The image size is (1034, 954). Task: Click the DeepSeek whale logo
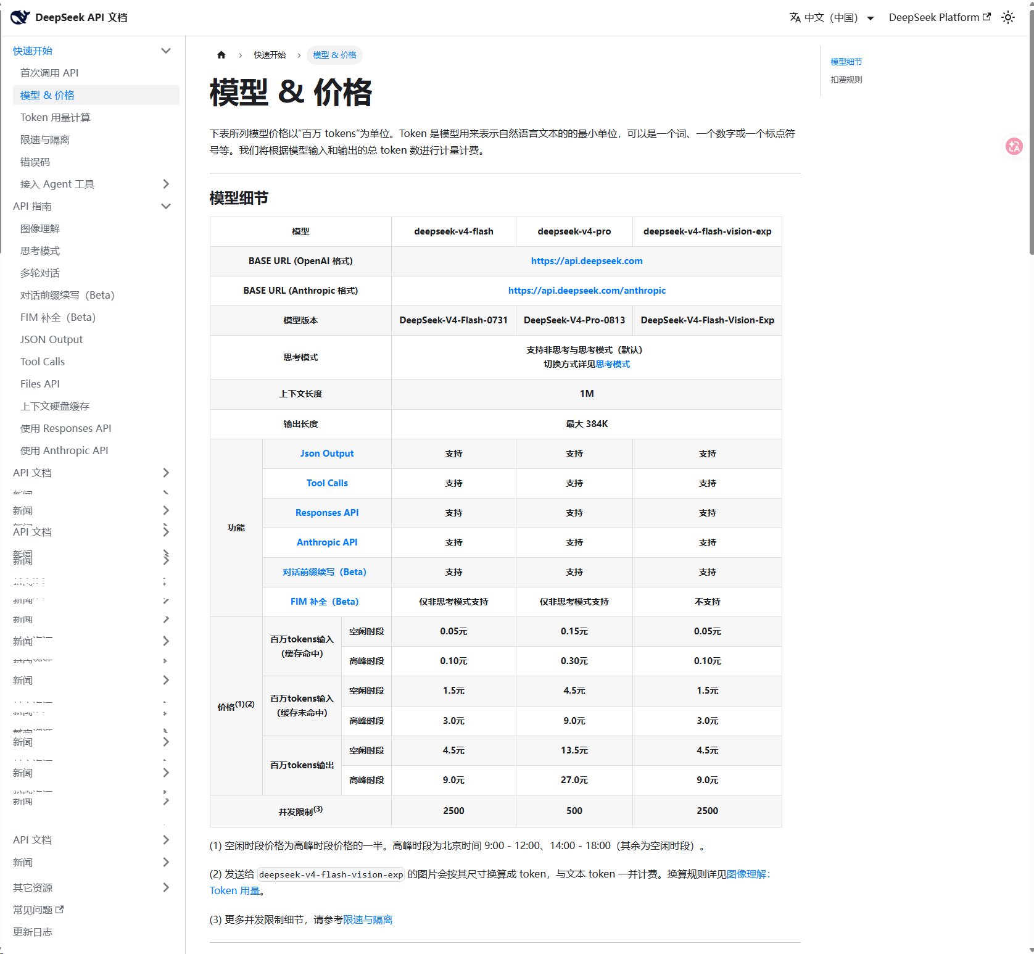(x=20, y=17)
